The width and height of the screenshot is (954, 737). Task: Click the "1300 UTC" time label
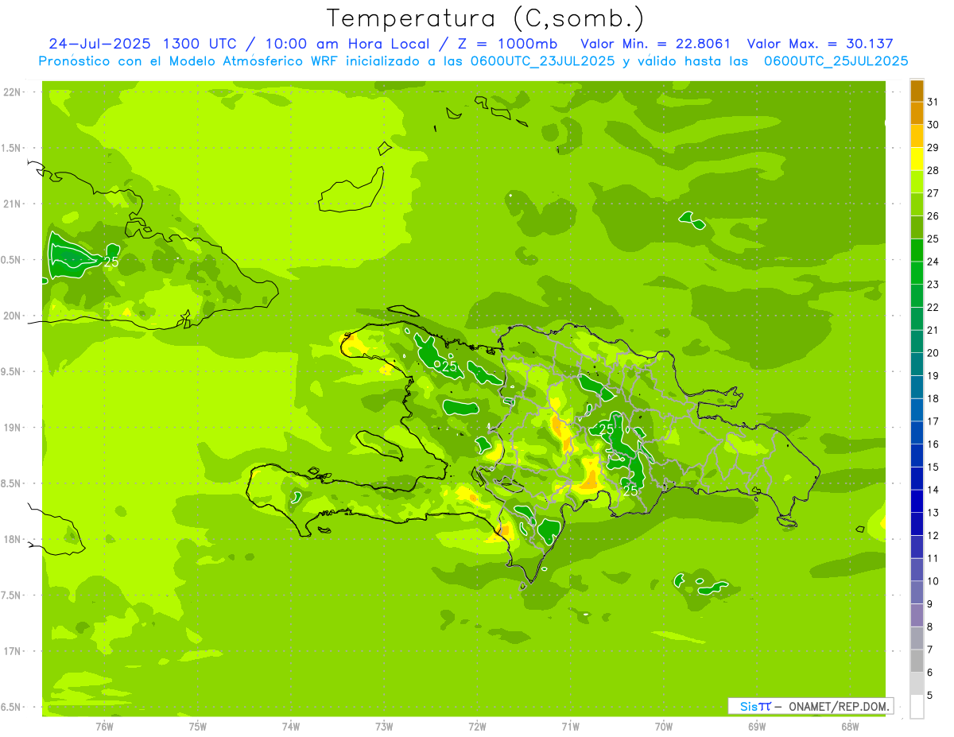(x=200, y=44)
